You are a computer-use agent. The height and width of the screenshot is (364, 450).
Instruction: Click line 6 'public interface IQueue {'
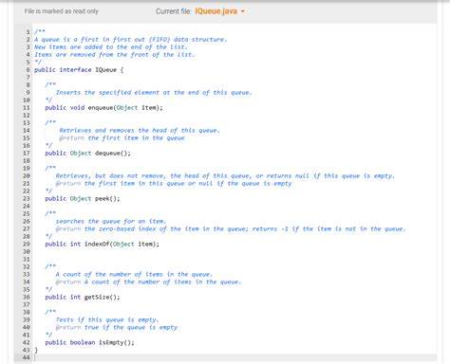point(79,70)
